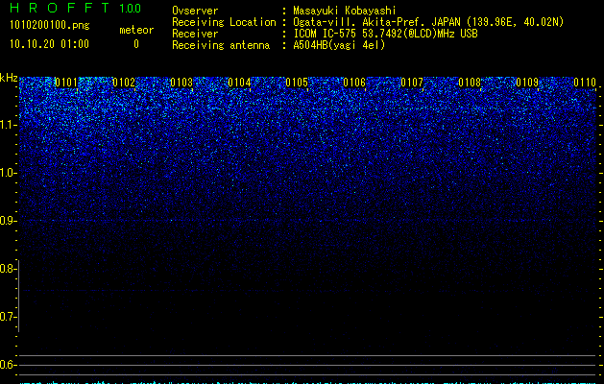The height and width of the screenshot is (384, 604).
Task: Click the 1.0 frequency axis label
Action: (x=9, y=173)
